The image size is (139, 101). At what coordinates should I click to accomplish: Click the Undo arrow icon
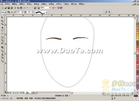pyautogui.click(x=25, y=8)
